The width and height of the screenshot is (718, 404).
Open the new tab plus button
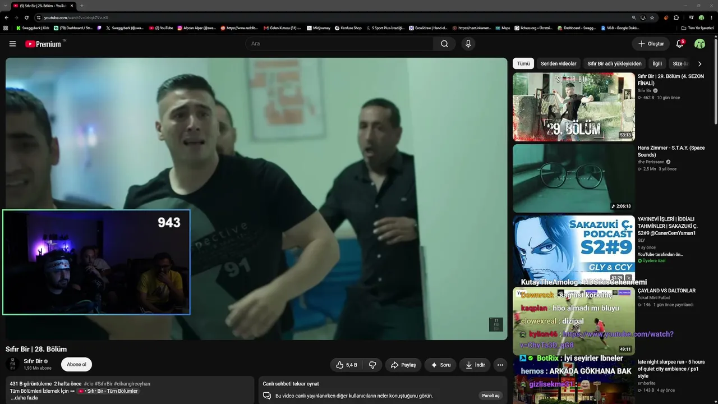point(82,6)
